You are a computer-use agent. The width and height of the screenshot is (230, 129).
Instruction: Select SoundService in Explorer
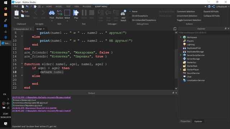[x=193, y=73]
